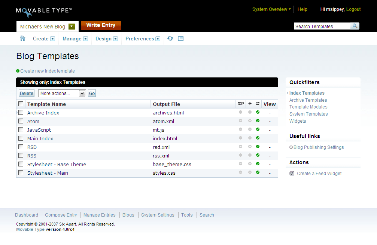This screenshot has height=245, width=377.
Task: Open Create a Feed Widget link
Action: (319, 174)
